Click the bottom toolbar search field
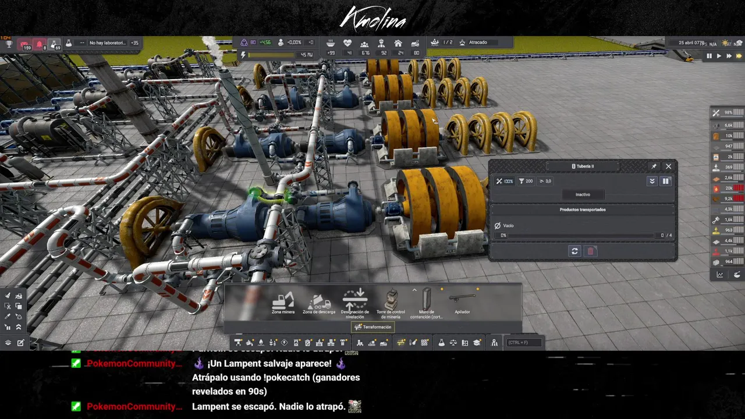Screen dimensions: 745x419 [x=524, y=342]
